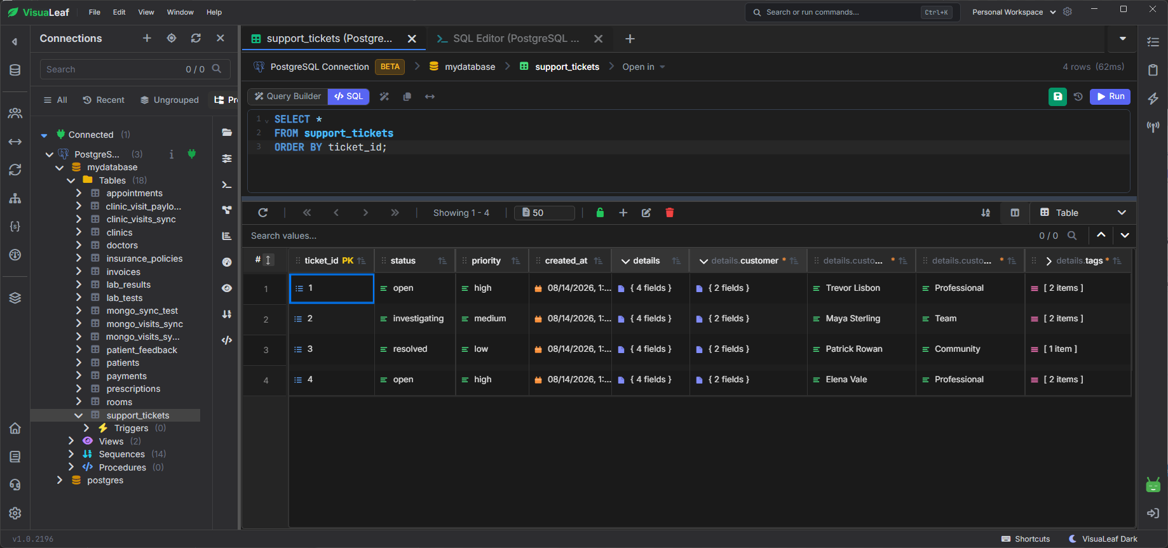Open the green robot assistant icon
This screenshot has height=548, width=1168.
[1153, 485]
